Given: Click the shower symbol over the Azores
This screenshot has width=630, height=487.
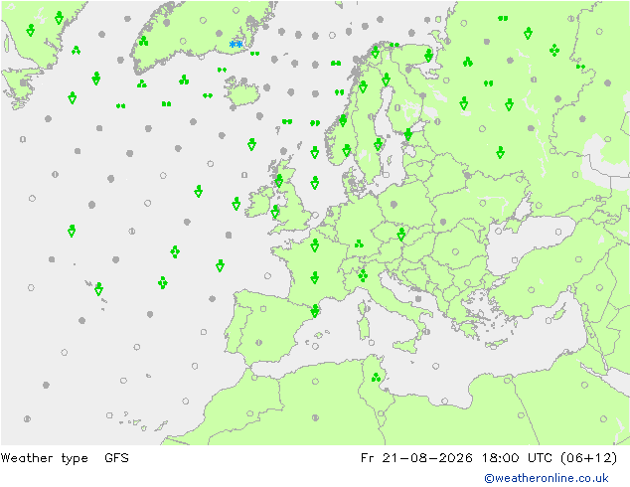Looking at the screenshot, I should pyautogui.click(x=98, y=289).
